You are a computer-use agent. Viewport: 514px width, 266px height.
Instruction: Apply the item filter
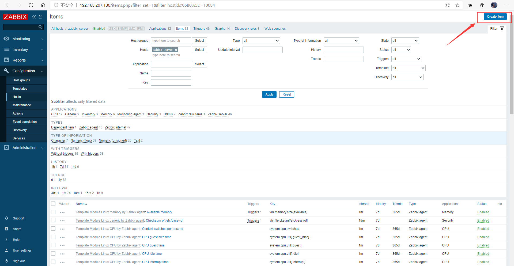[269, 94]
